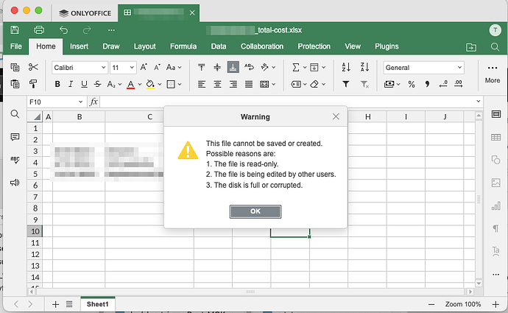The width and height of the screenshot is (508, 313).
Task: Click the Fill Color bucket swatch
Action: point(150,84)
